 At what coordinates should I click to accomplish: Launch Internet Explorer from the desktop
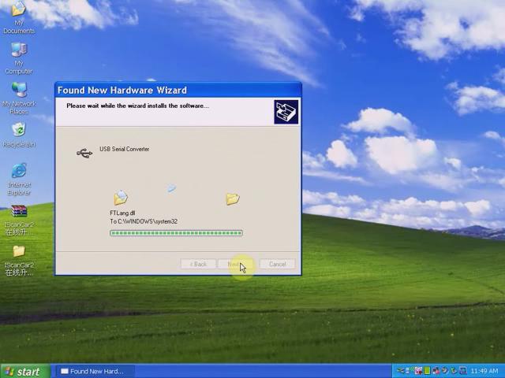click(x=19, y=180)
